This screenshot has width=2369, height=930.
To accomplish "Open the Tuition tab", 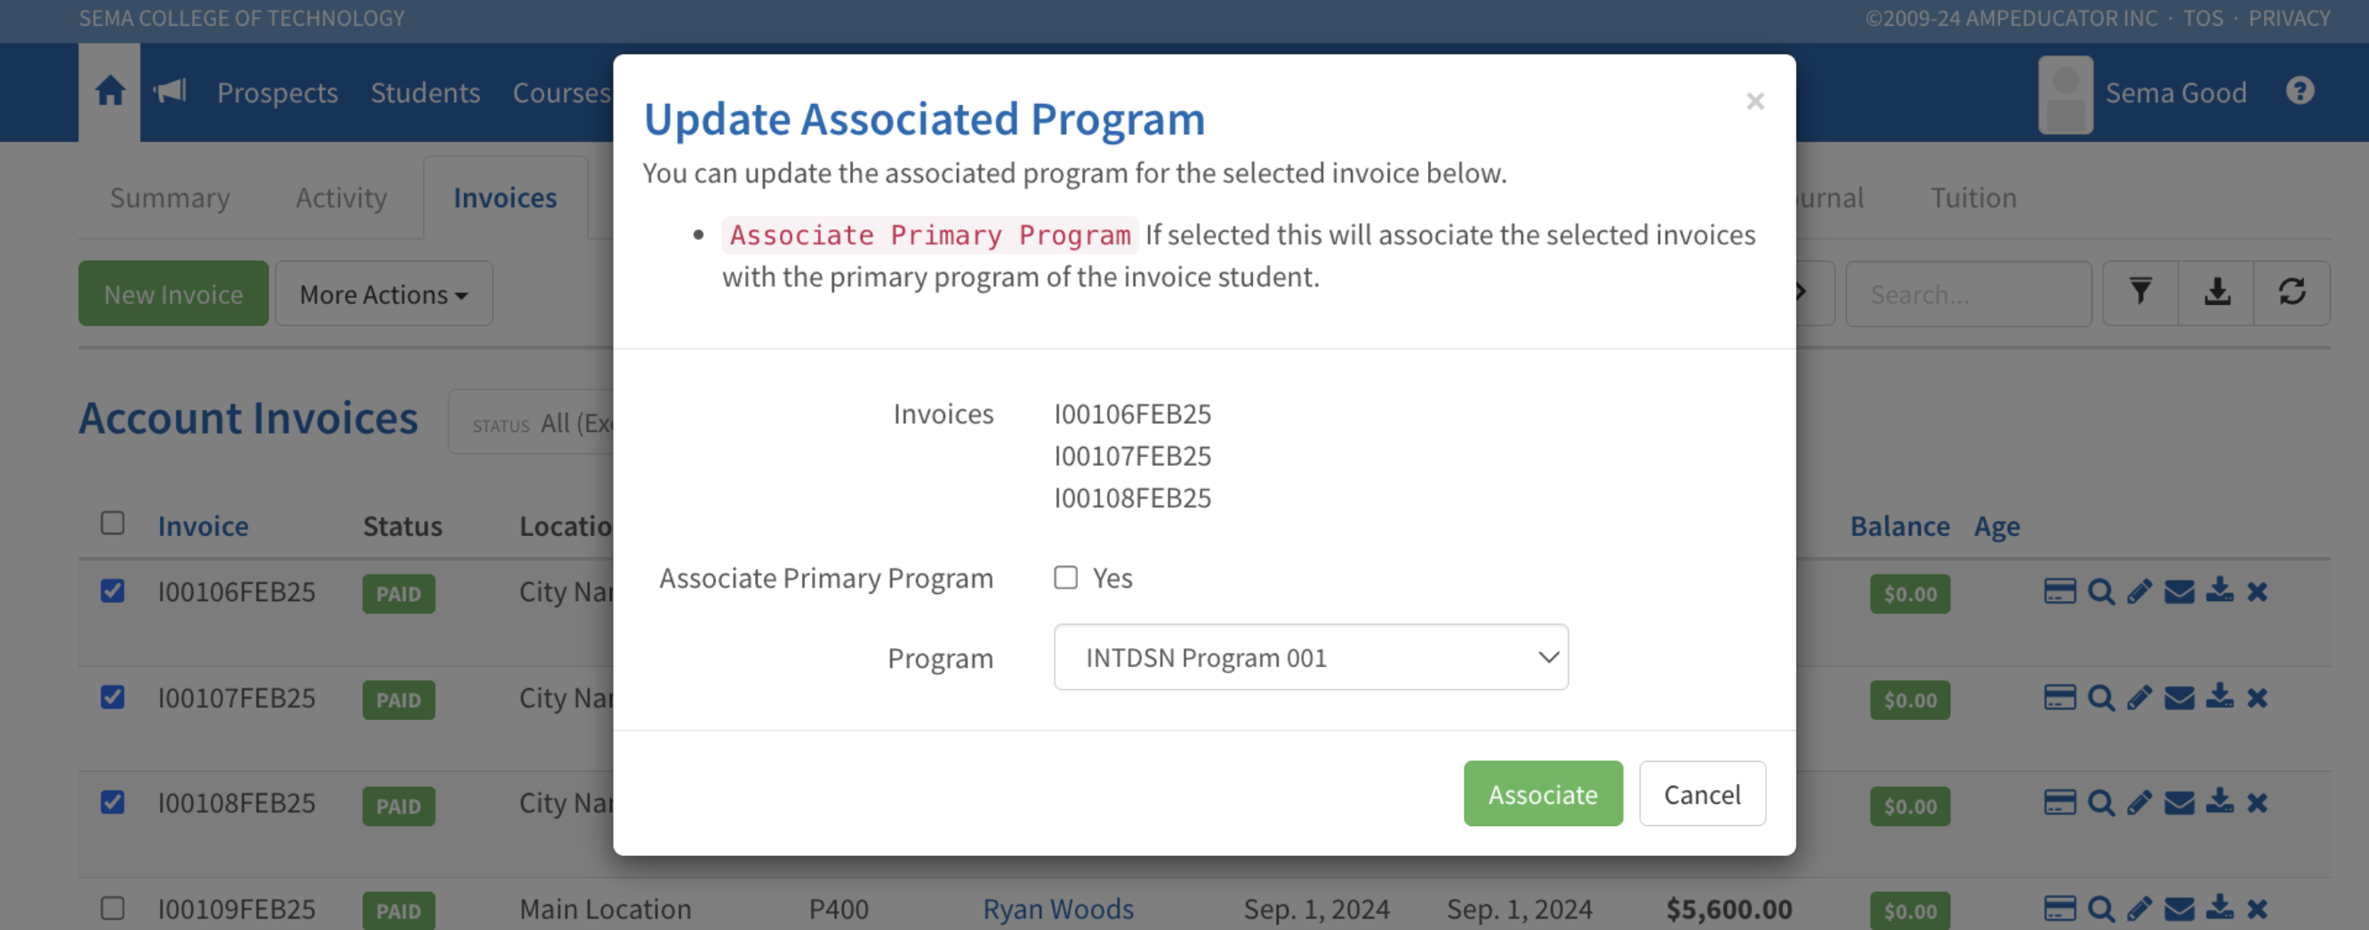I will coord(1972,197).
